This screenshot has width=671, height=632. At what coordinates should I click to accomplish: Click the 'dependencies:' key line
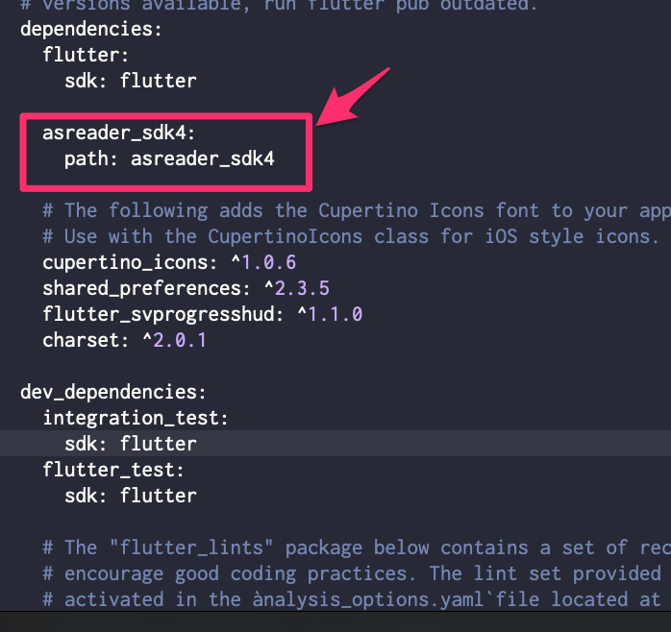[x=92, y=29]
